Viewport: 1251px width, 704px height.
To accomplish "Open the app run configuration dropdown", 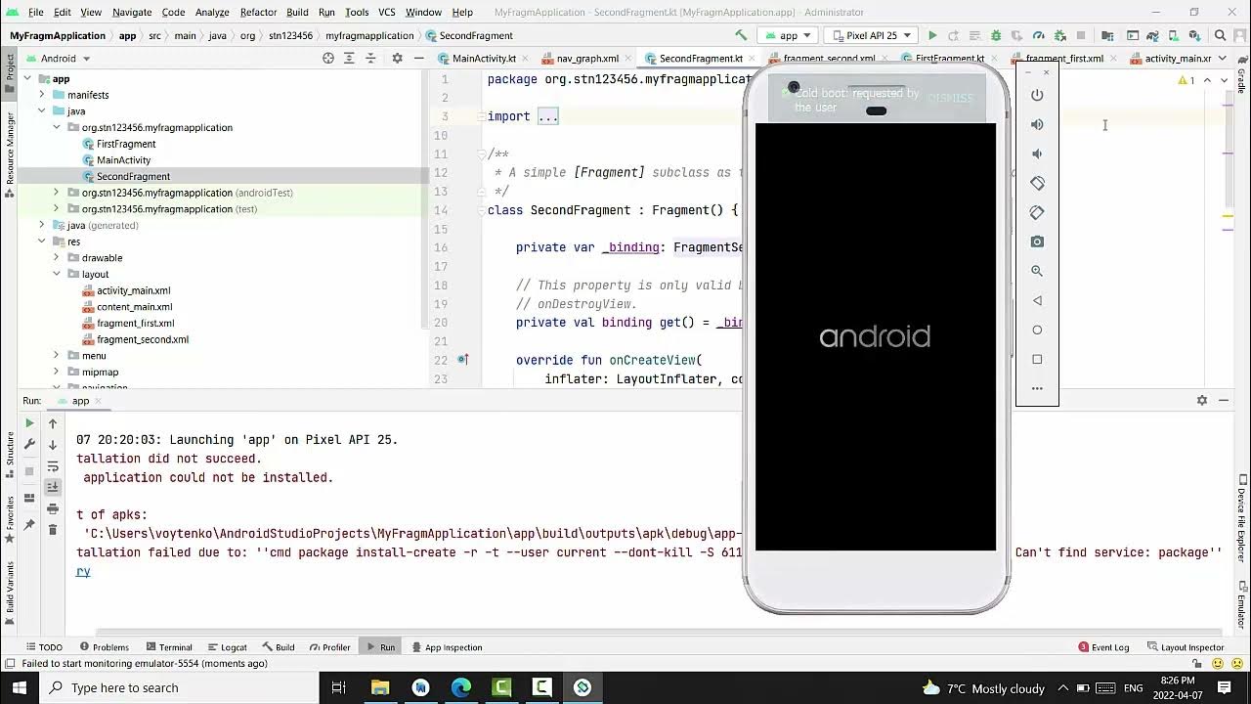I will tap(789, 35).
